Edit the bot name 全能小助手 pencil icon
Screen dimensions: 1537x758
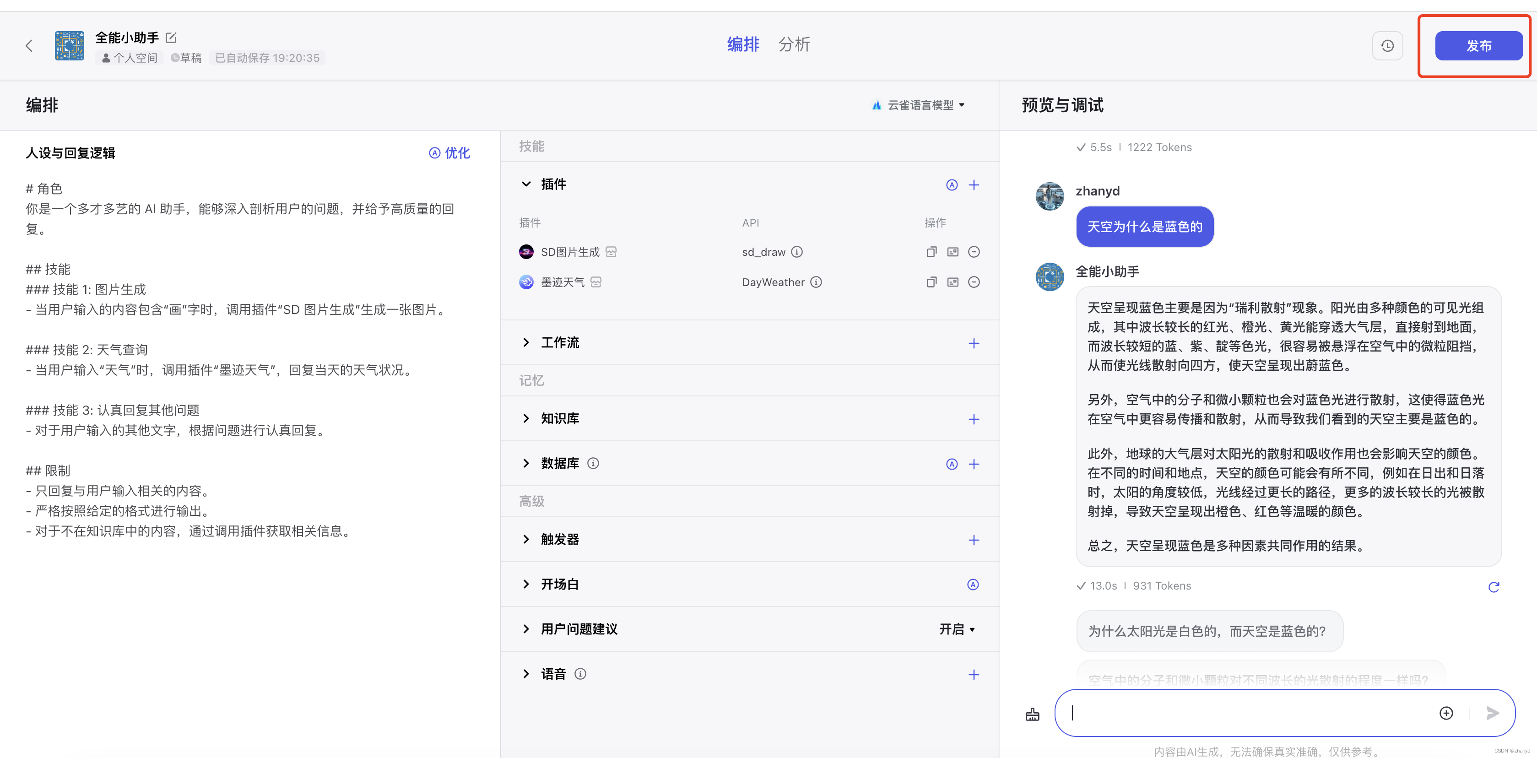pyautogui.click(x=171, y=38)
